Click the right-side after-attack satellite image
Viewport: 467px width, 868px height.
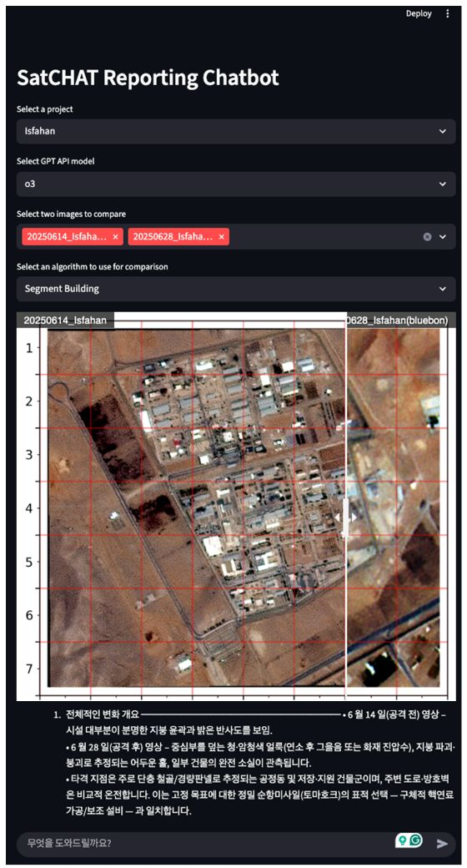394,508
